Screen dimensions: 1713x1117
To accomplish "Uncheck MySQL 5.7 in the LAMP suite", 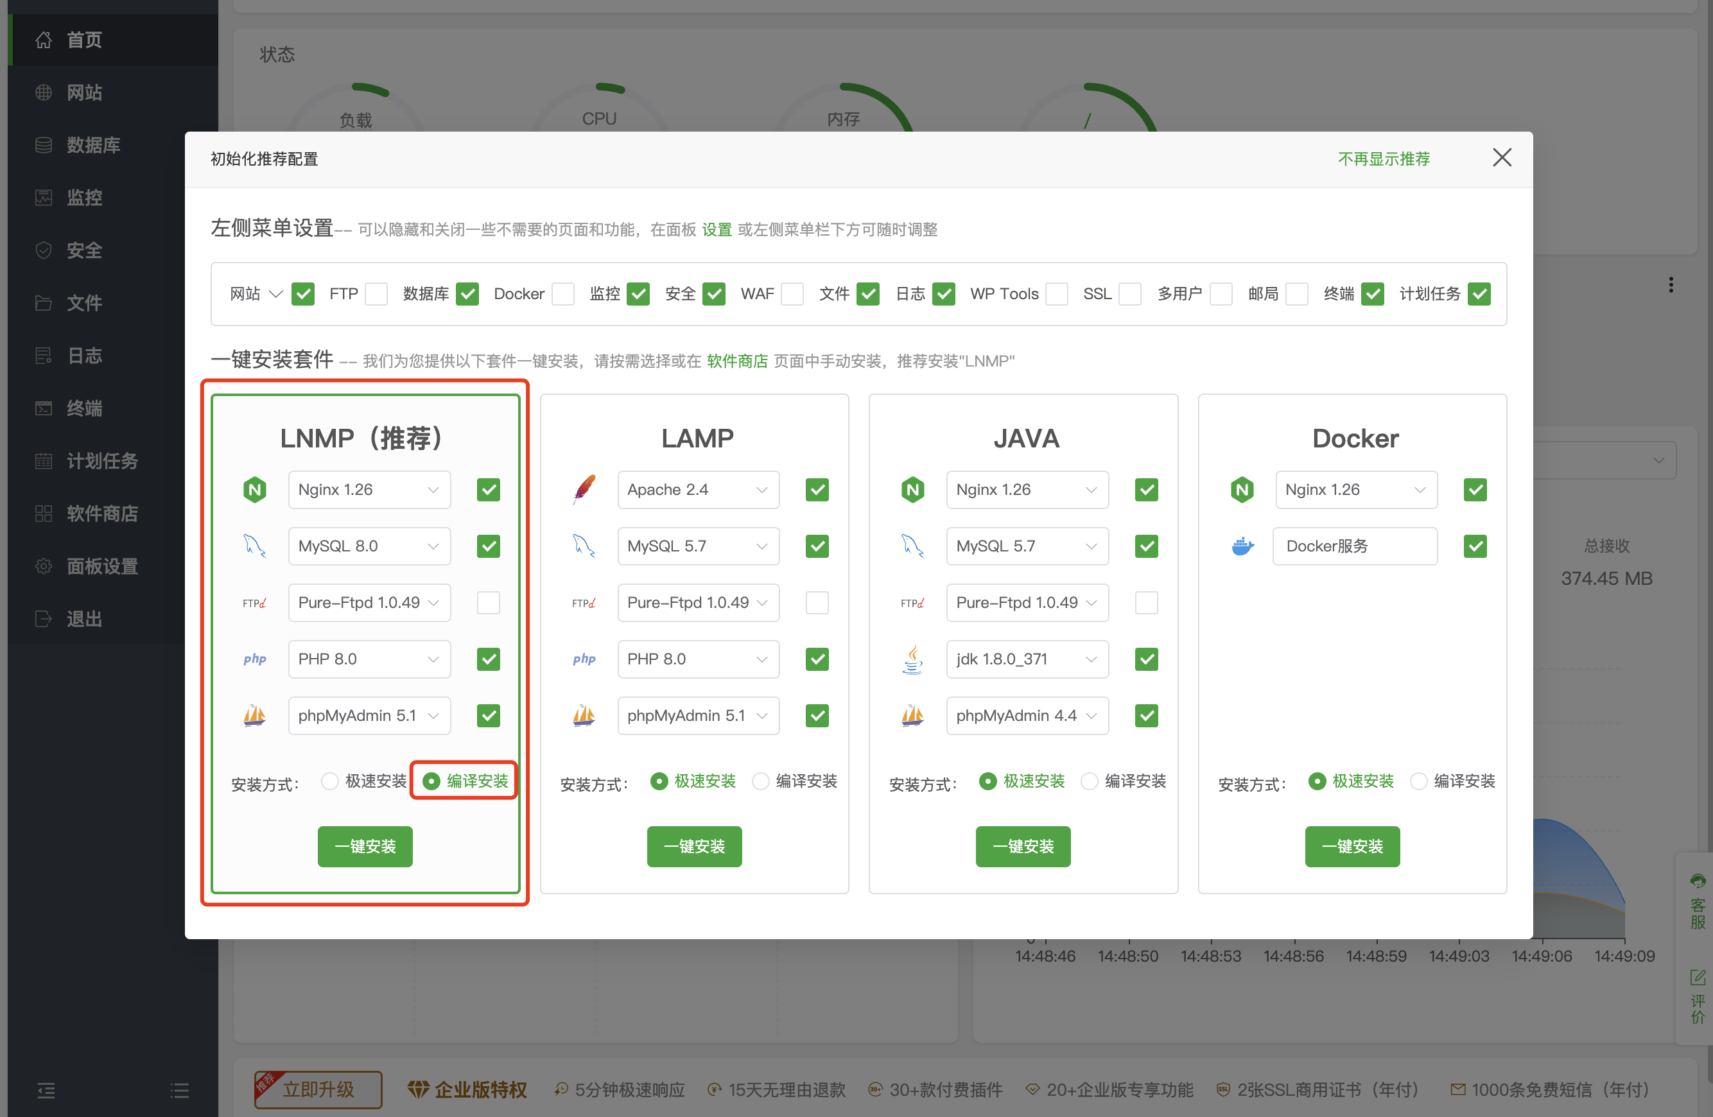I will [x=817, y=546].
